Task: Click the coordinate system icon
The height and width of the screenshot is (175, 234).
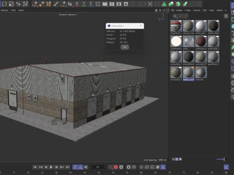Action: point(98,4)
